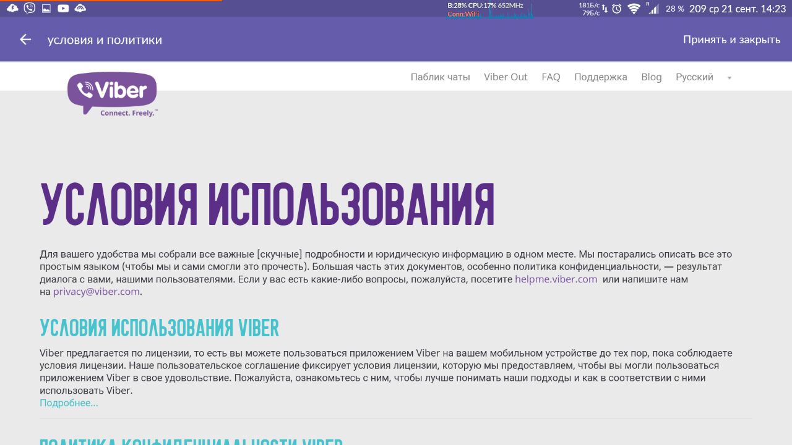
Task: Tap the lightning cloud notification icon
Action: (x=12, y=9)
